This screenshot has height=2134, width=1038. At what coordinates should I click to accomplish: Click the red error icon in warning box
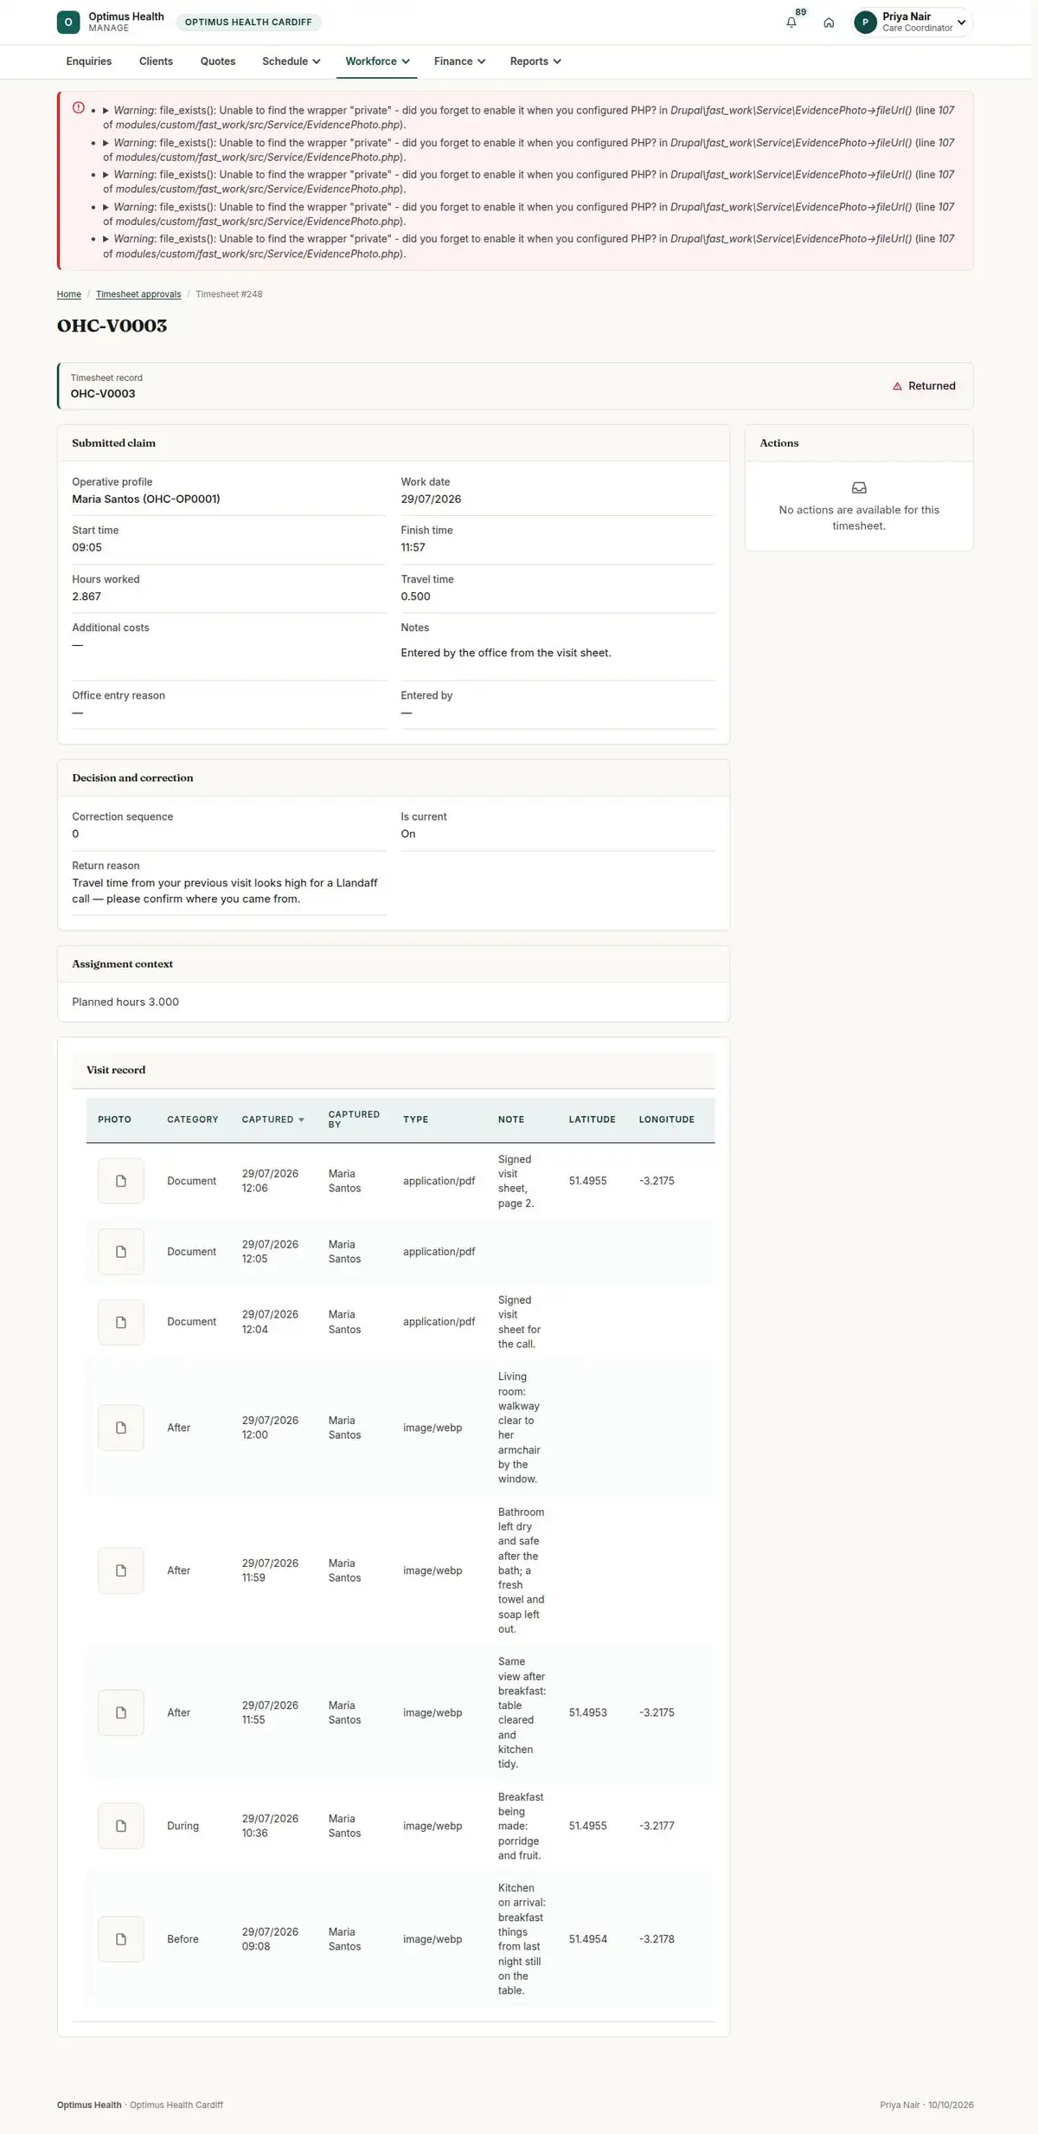tap(79, 108)
